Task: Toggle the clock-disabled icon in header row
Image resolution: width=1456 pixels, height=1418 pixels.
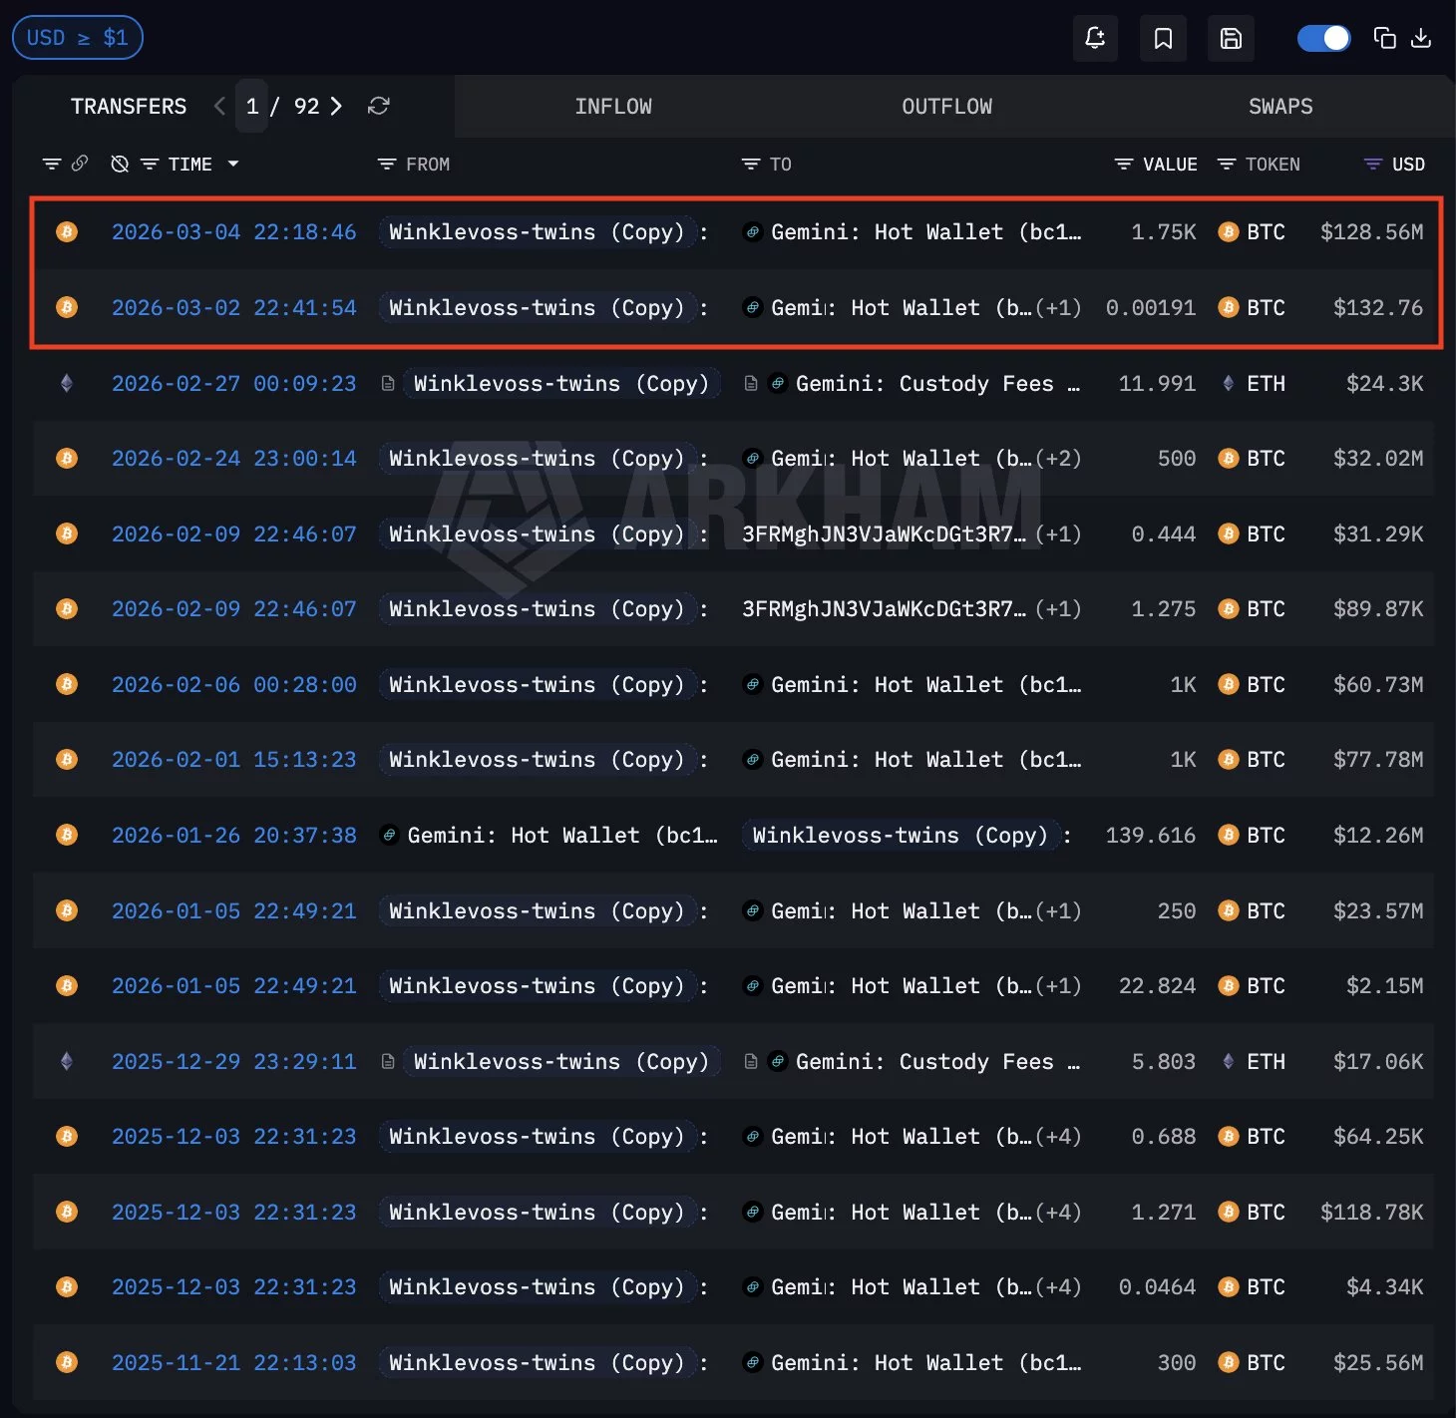Action: click(x=120, y=164)
